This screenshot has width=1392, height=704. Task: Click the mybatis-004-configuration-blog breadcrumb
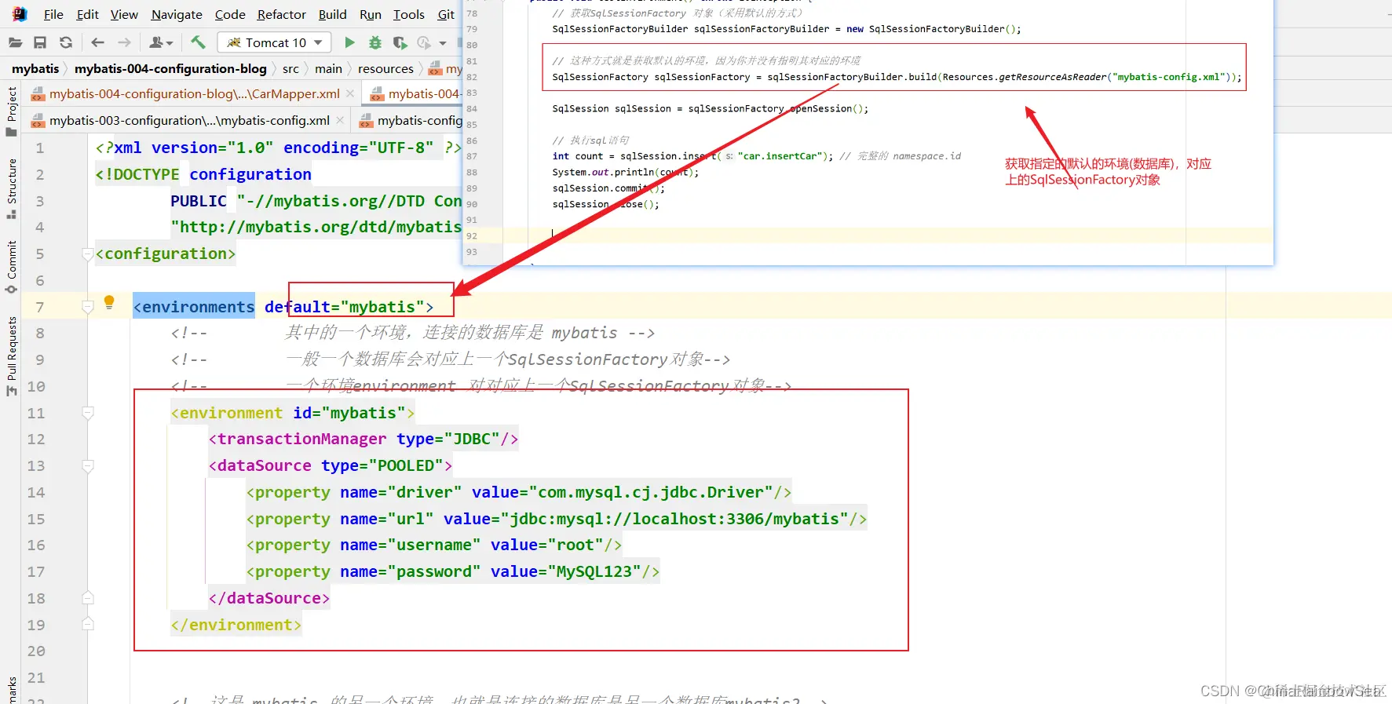(170, 68)
